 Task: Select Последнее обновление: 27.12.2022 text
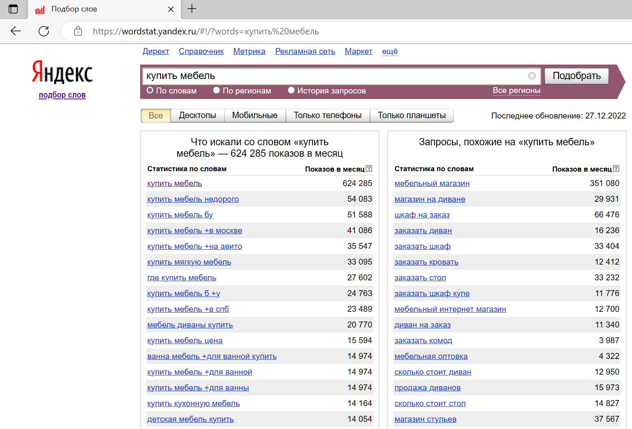(559, 116)
